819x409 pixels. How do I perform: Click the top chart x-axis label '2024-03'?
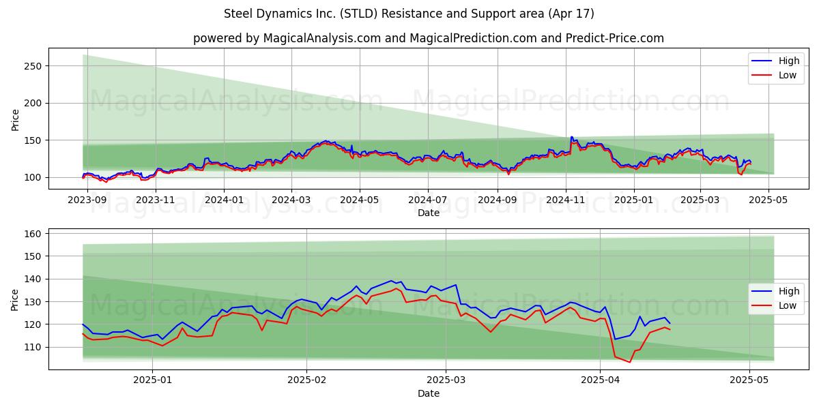[x=291, y=200]
